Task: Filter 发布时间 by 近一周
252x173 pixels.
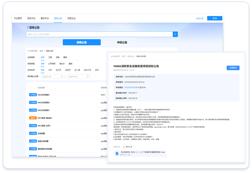Action: point(77,70)
